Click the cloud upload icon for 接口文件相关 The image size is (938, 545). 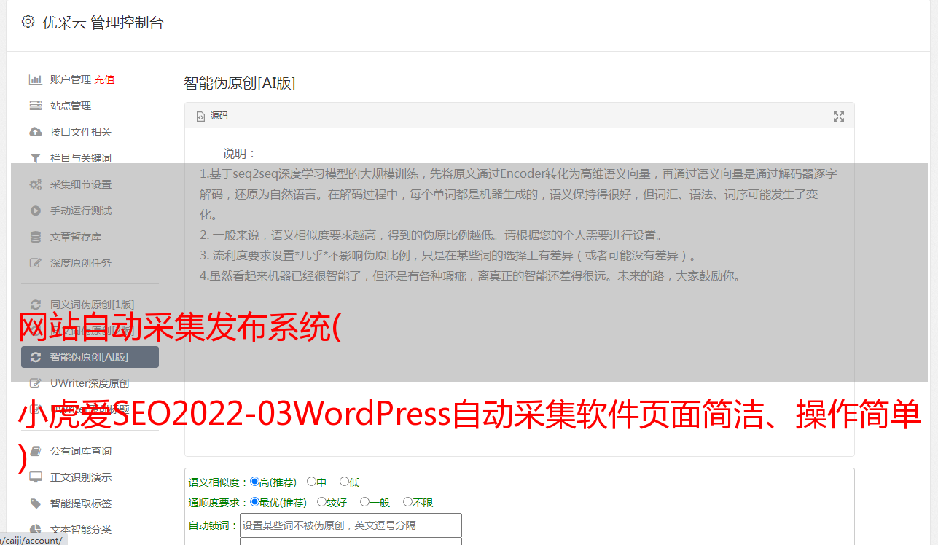point(35,132)
